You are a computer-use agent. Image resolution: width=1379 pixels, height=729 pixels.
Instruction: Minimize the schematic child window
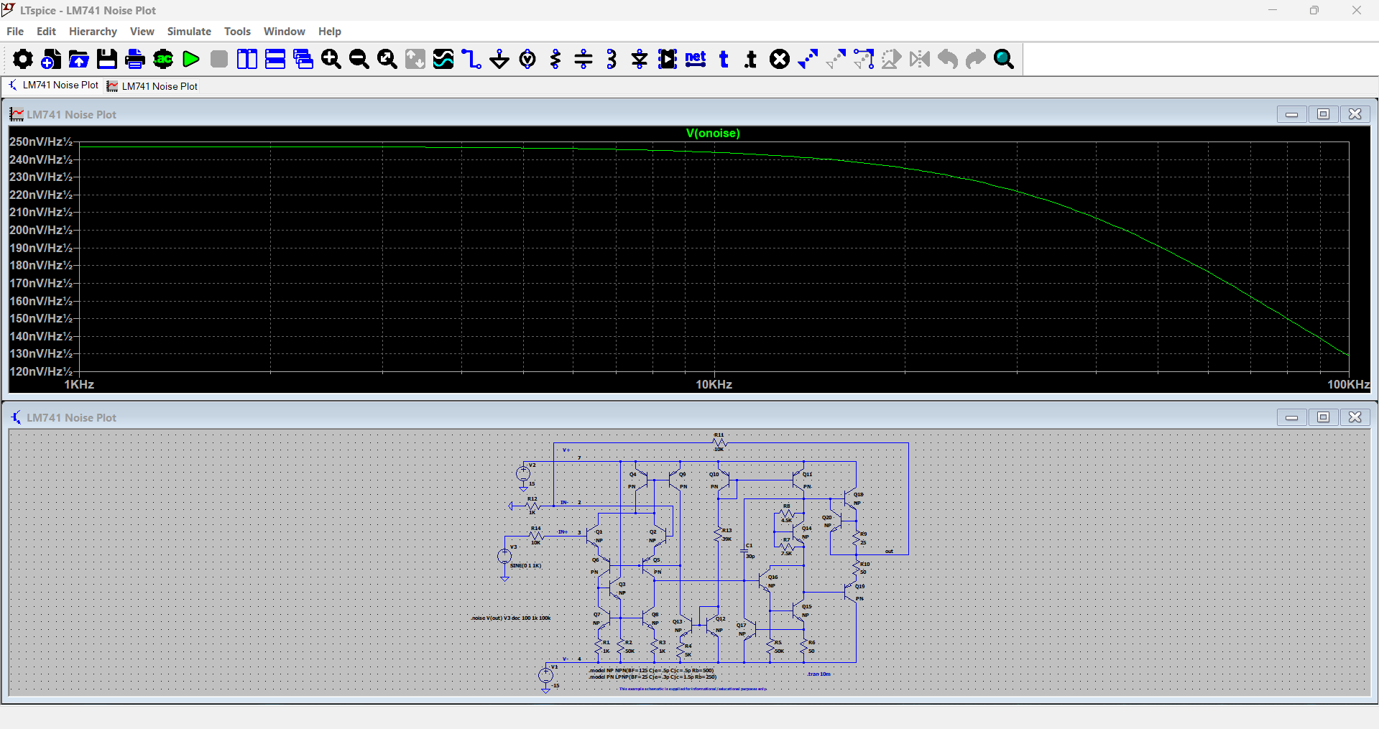[1291, 418]
